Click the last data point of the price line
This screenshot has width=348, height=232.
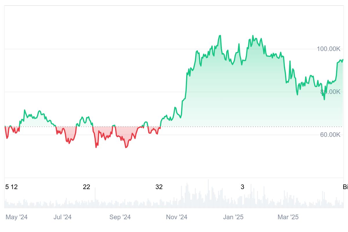point(343,60)
